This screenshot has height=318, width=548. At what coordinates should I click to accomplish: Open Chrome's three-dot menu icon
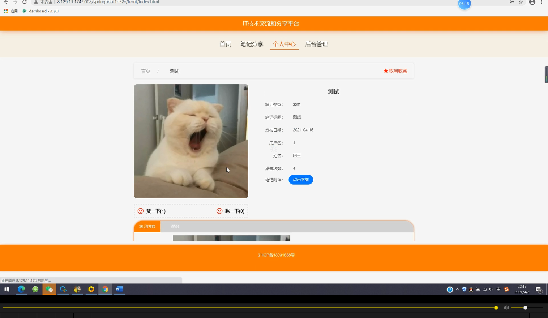541,2
